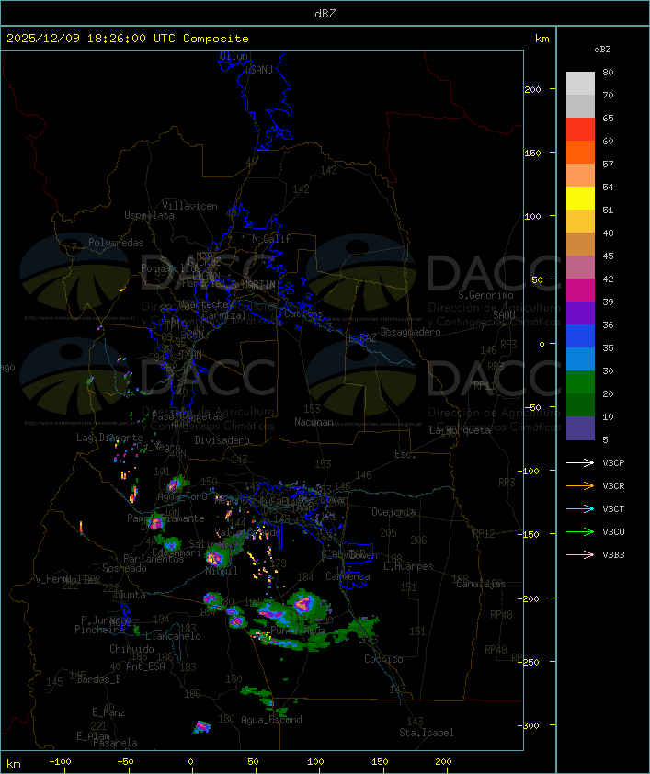The height and width of the screenshot is (774, 650).
Task: Click the km unit label above vertical axis
Action: (x=542, y=39)
